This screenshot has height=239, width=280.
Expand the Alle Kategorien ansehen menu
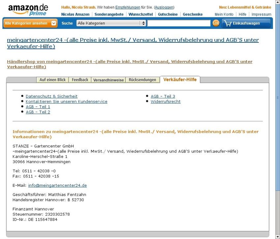coord(30,23)
